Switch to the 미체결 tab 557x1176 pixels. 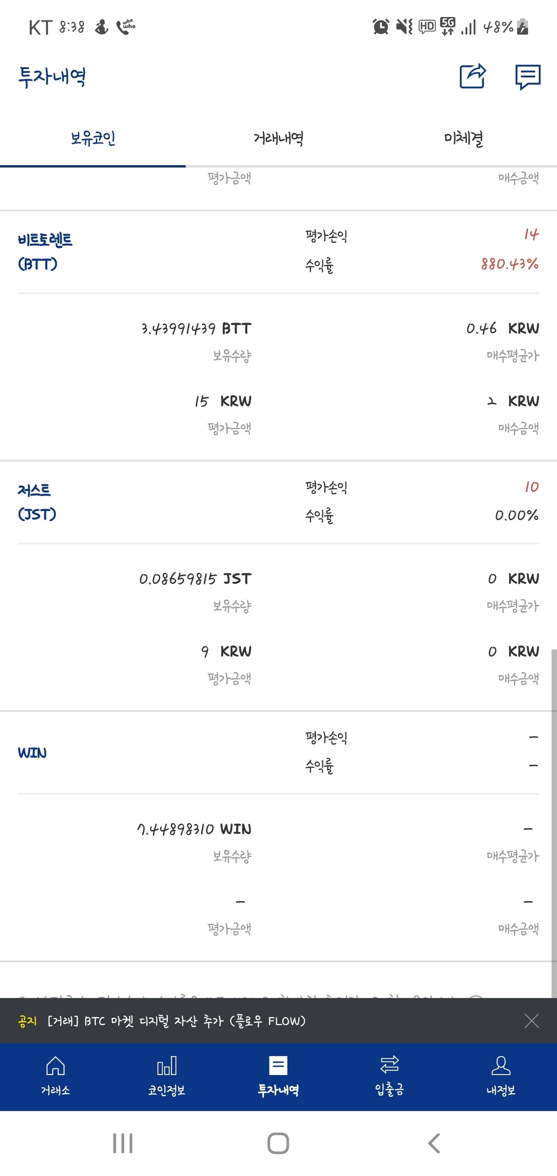463,138
